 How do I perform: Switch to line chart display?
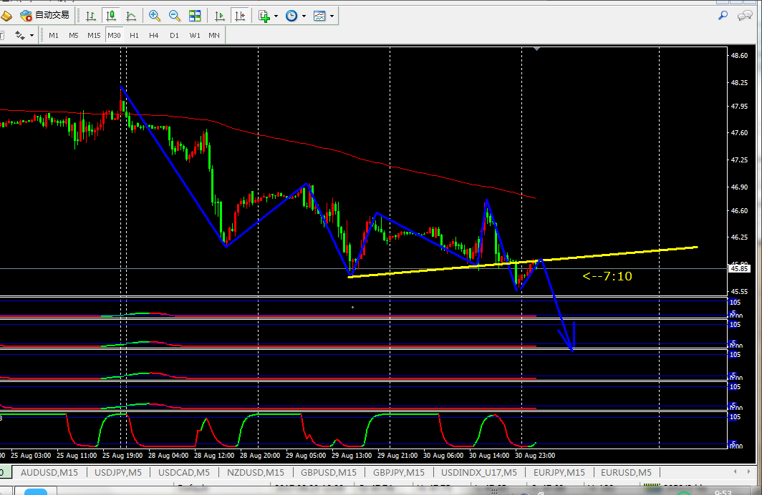pyautogui.click(x=131, y=16)
